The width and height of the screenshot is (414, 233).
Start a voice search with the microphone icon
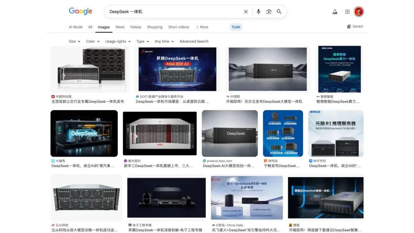[258, 11]
